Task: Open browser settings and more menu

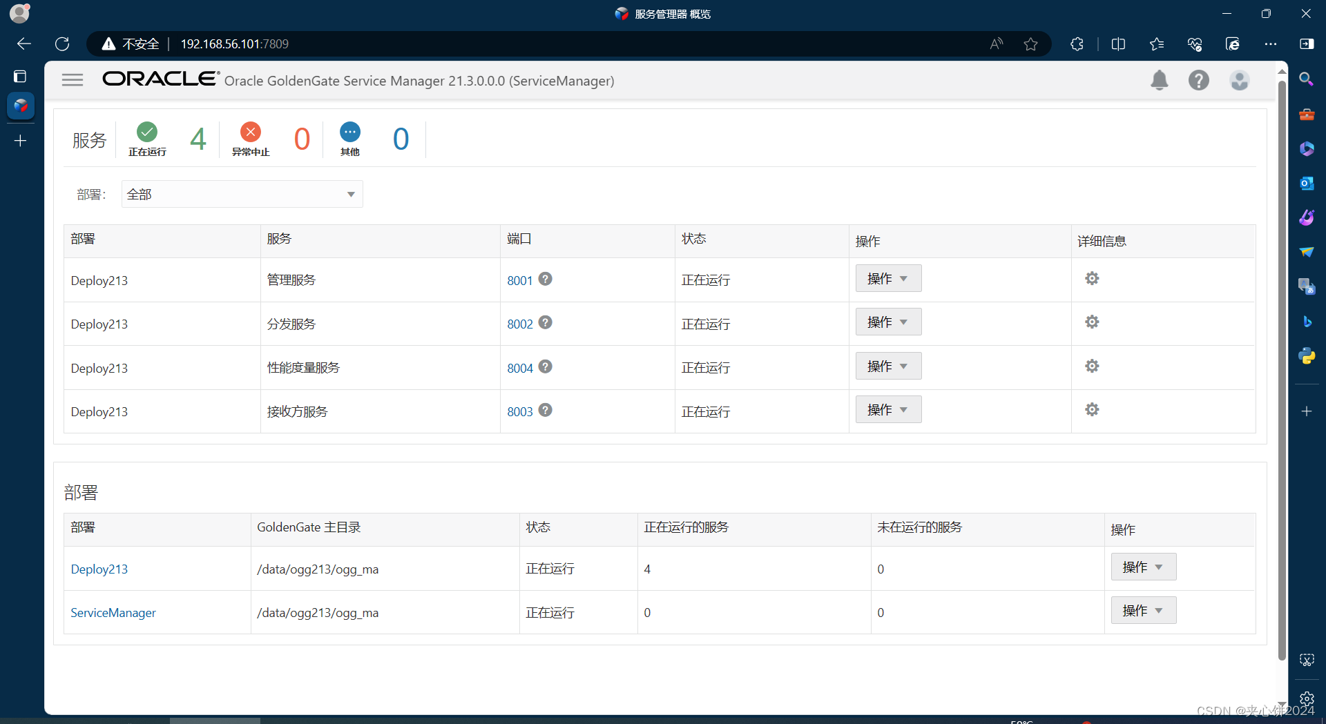Action: 1271,44
